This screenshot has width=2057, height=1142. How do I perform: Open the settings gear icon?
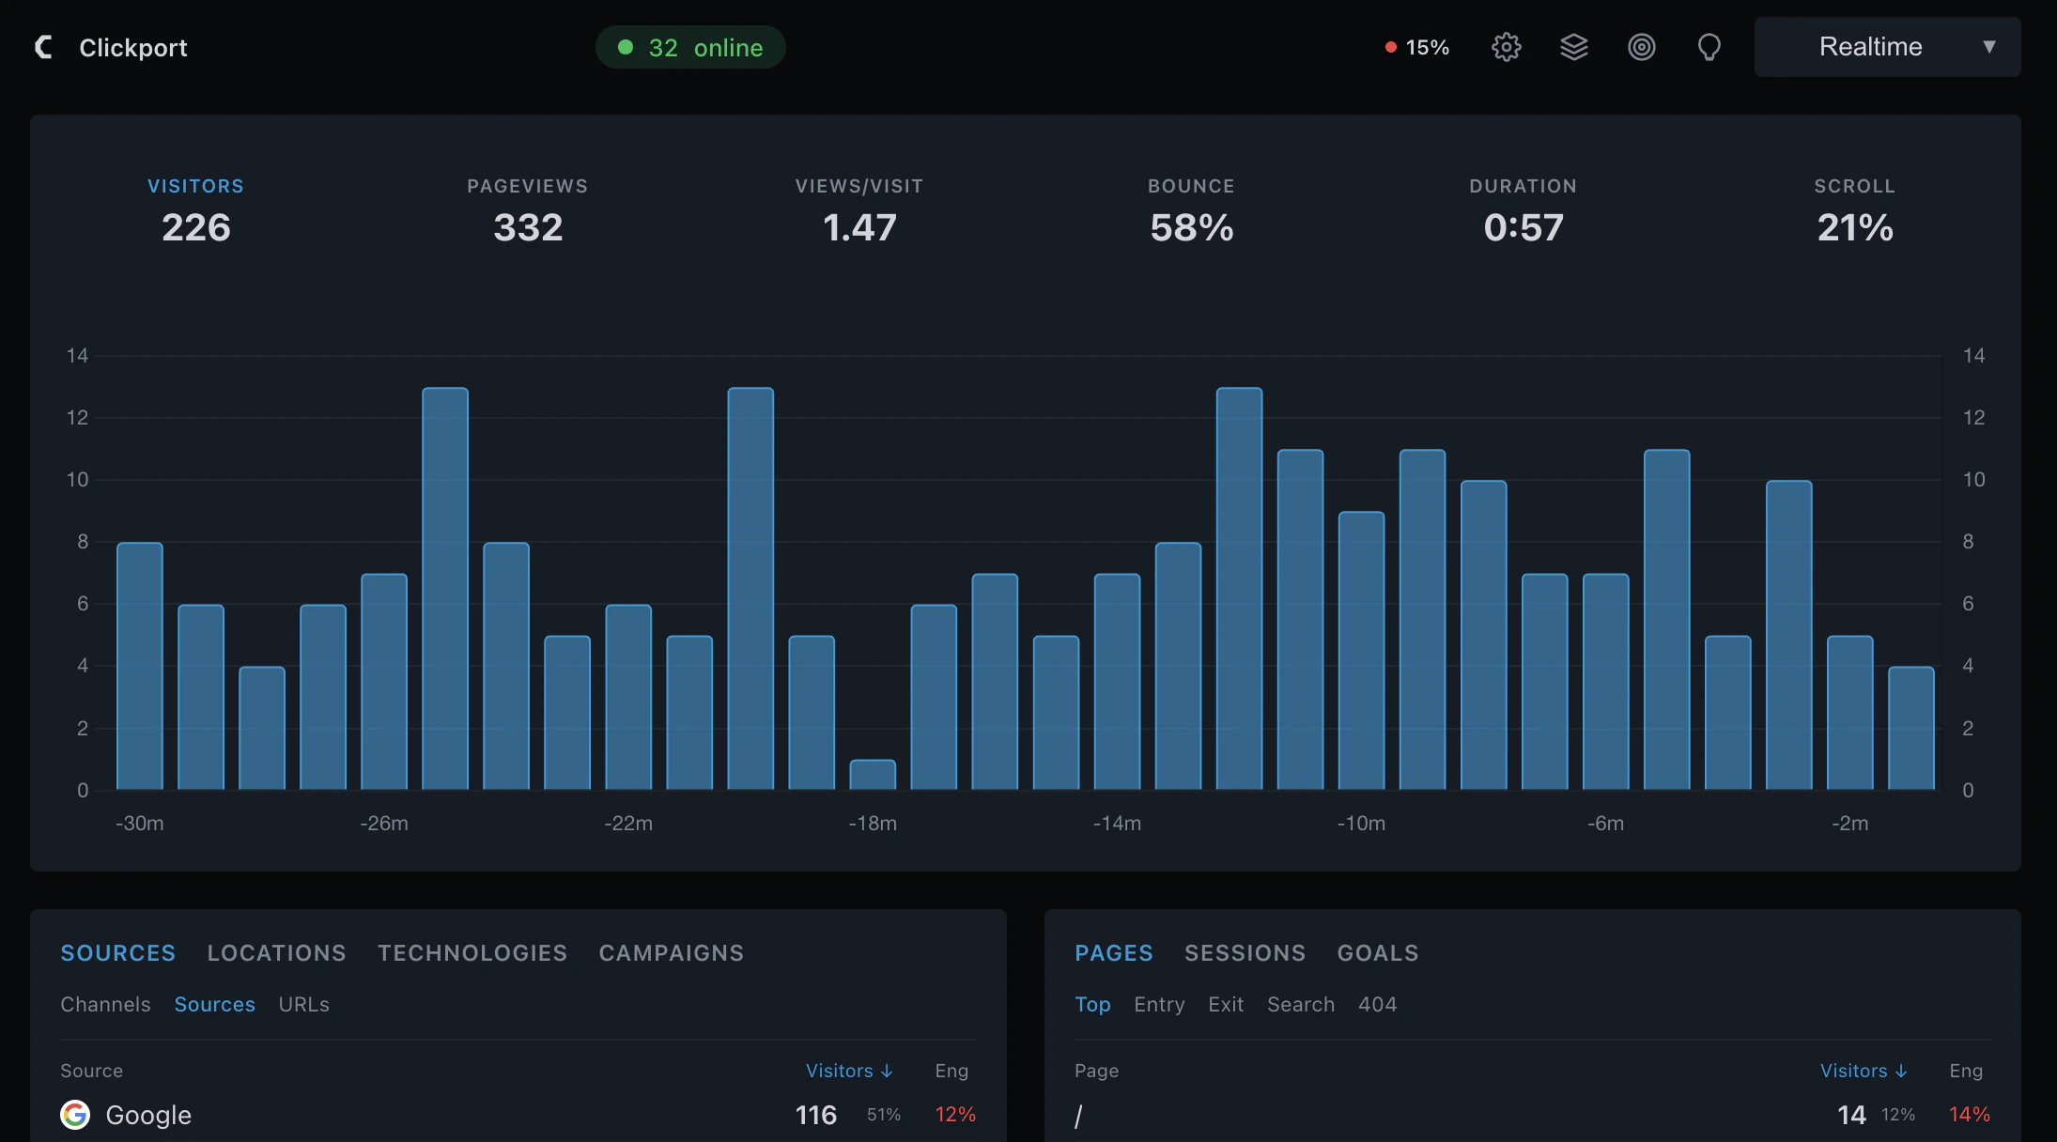pos(1507,46)
